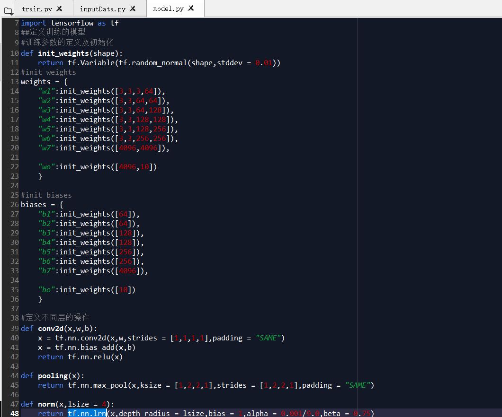The image size is (502, 417).
Task: Click the highlighted tf.nn.lrn text
Action: [x=87, y=413]
